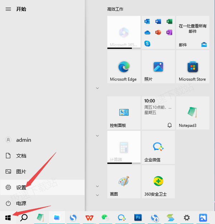The width and height of the screenshot is (215, 224).
Task: Open the Notepad3 tile
Action: 193,113
